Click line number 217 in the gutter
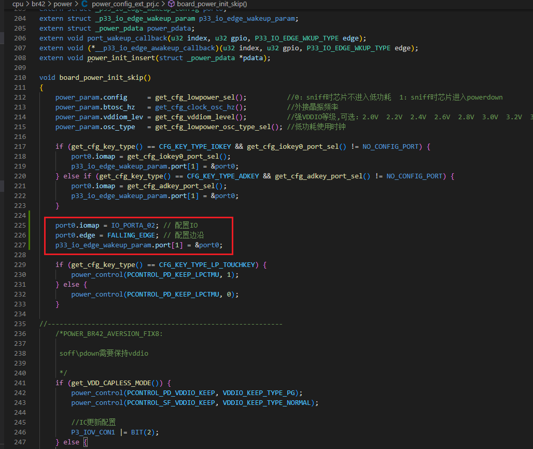The width and height of the screenshot is (533, 449). (x=20, y=147)
